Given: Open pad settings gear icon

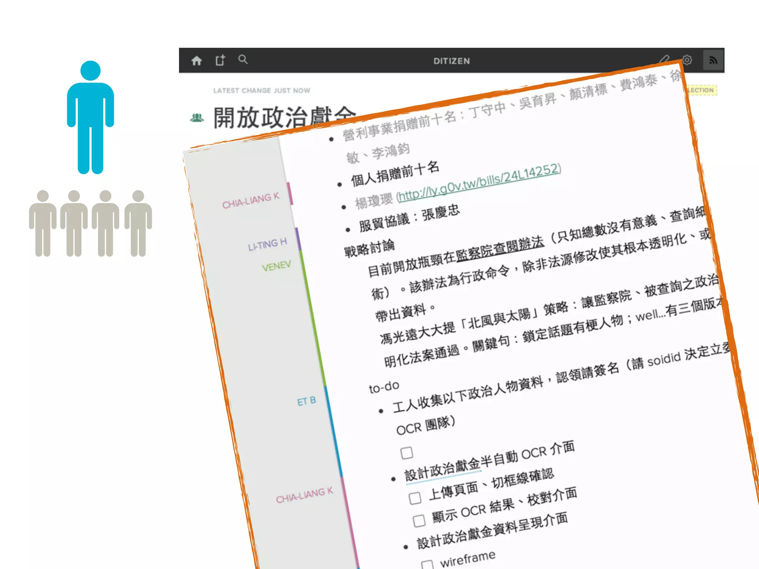Looking at the screenshot, I should pyautogui.click(x=687, y=60).
